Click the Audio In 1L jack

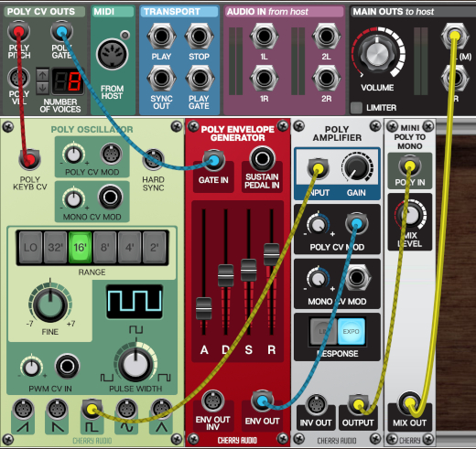click(x=264, y=36)
